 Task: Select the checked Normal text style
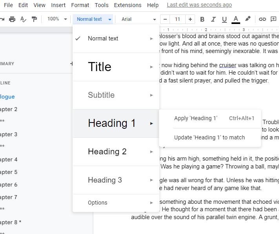[116, 38]
